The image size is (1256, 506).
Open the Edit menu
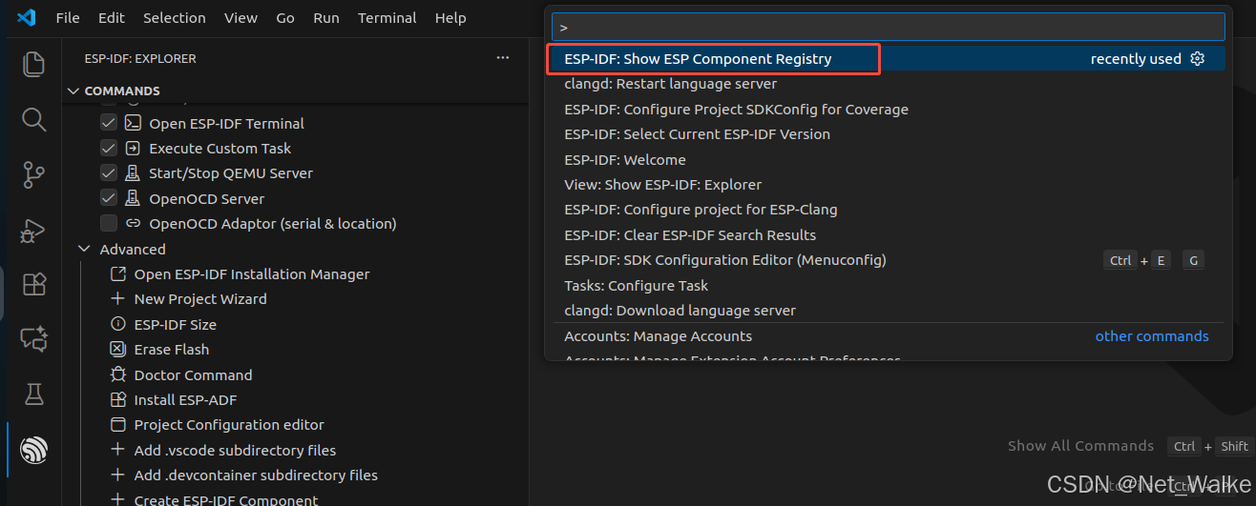coord(112,18)
